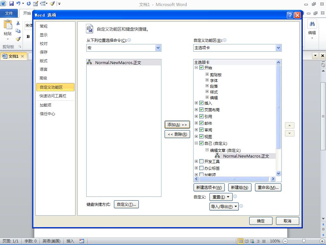Select Normal.NewMacros.正文 in left command list

(x=124, y=63)
